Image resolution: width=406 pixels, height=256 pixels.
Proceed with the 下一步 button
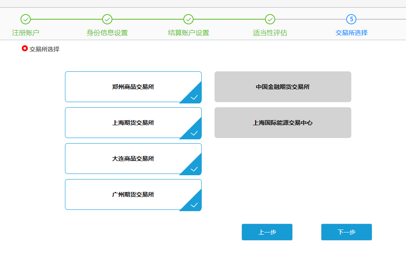coord(347,232)
